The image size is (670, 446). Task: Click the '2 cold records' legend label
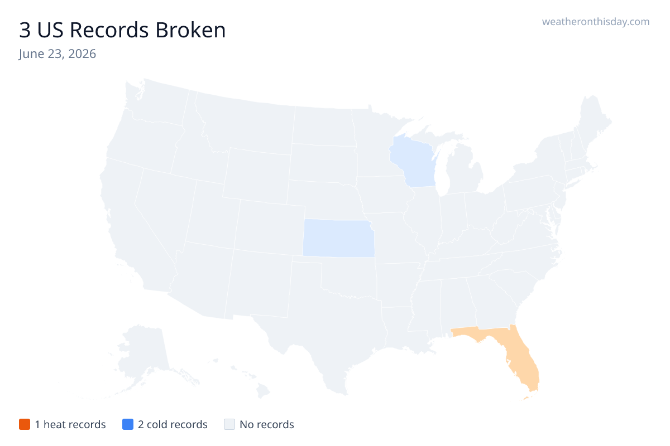pyautogui.click(x=173, y=424)
